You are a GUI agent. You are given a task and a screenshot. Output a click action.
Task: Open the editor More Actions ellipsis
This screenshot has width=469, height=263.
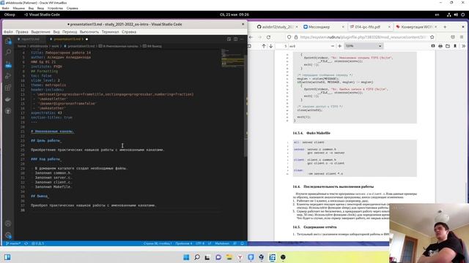242,39
